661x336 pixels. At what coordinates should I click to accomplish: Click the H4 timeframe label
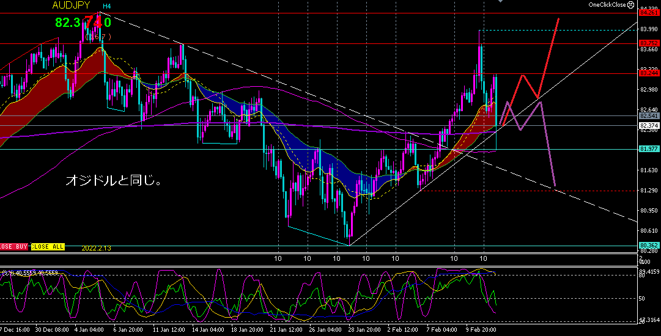point(107,6)
